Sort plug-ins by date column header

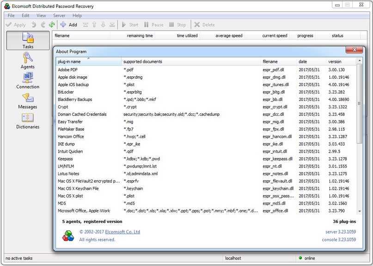(x=310, y=62)
